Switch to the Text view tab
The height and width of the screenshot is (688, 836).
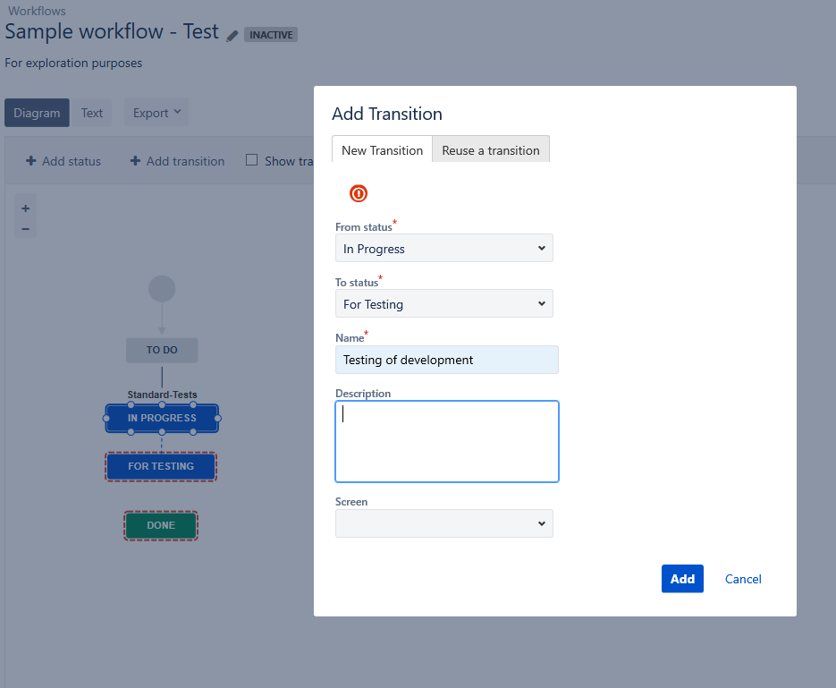point(92,113)
